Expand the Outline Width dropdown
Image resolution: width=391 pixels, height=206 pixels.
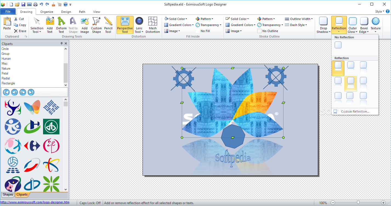[299, 19]
